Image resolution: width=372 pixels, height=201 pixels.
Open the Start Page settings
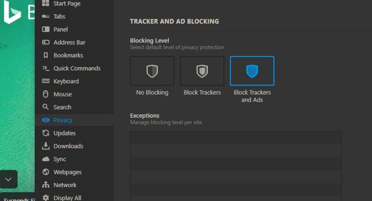(67, 4)
